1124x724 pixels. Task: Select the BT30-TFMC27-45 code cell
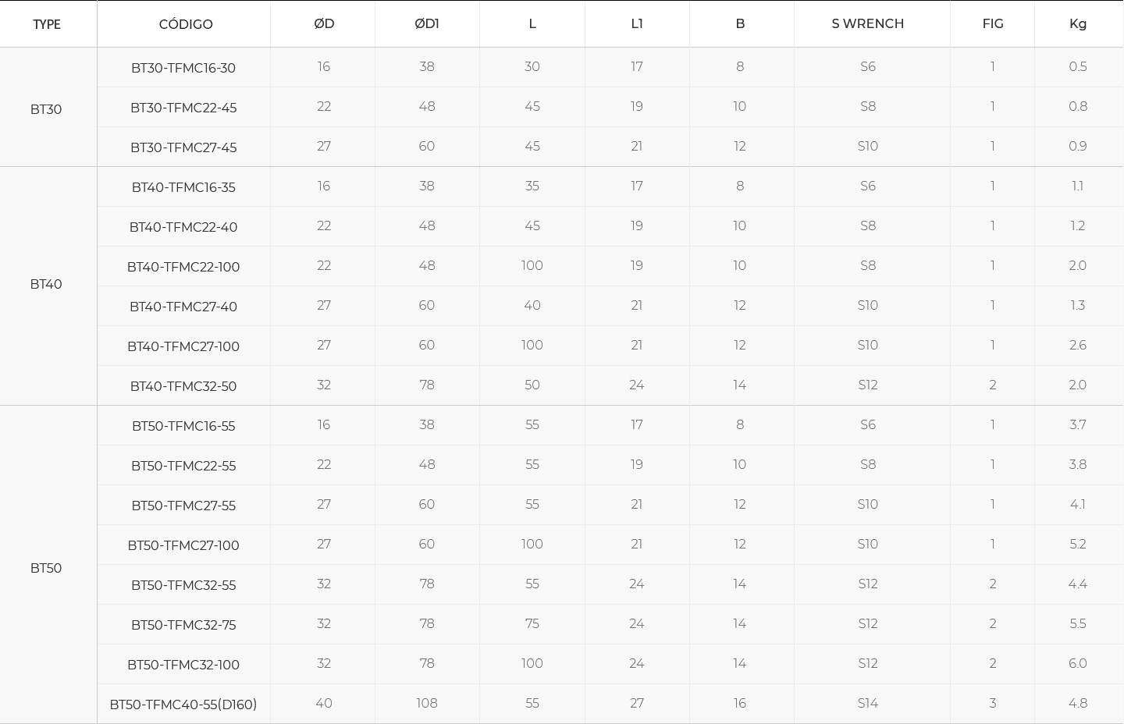(183, 147)
